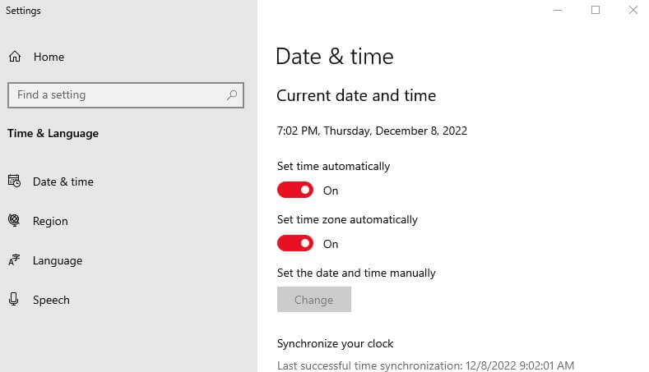Click the Date & time calendar icon
Screen dimensions: 649x372
(x=14, y=181)
